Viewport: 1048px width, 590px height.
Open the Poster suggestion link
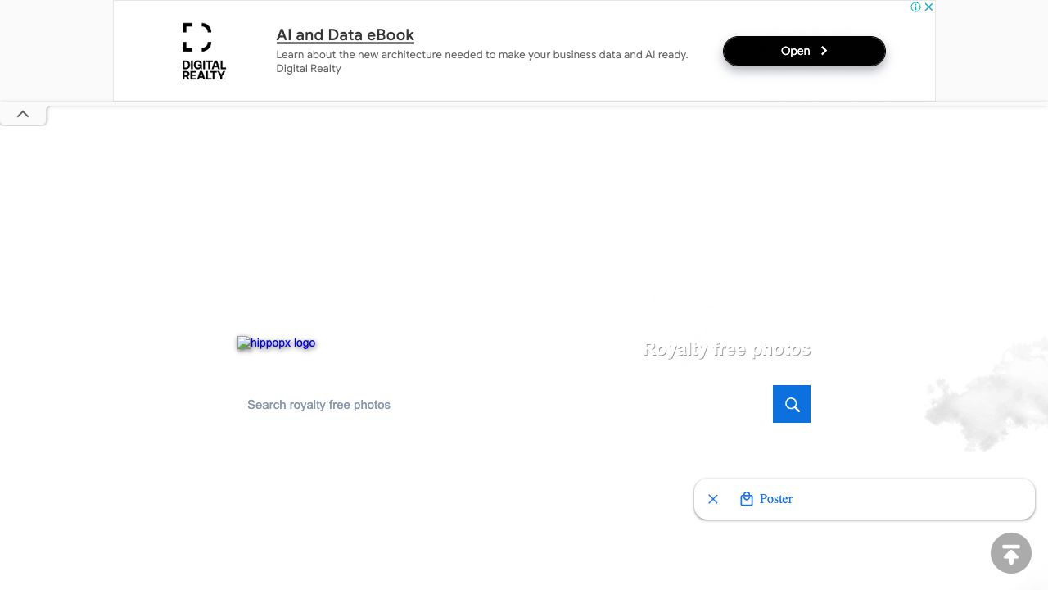(775, 499)
